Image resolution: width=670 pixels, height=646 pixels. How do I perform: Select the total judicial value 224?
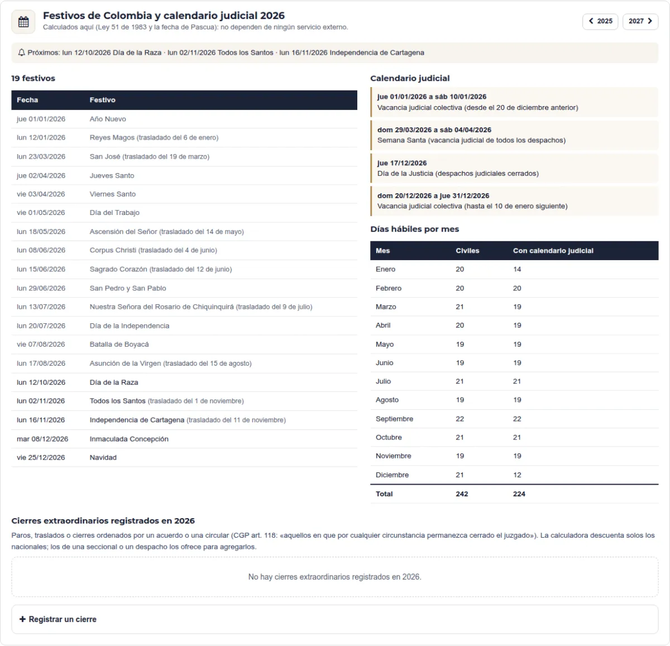click(519, 494)
